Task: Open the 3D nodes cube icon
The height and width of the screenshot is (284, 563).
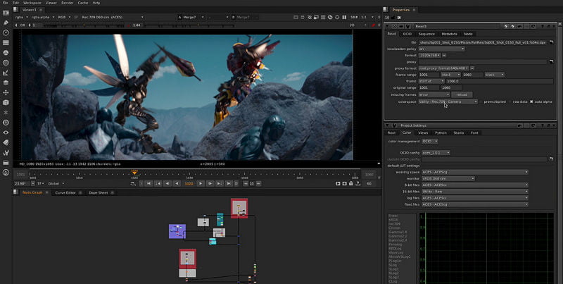Action: click(x=6, y=102)
